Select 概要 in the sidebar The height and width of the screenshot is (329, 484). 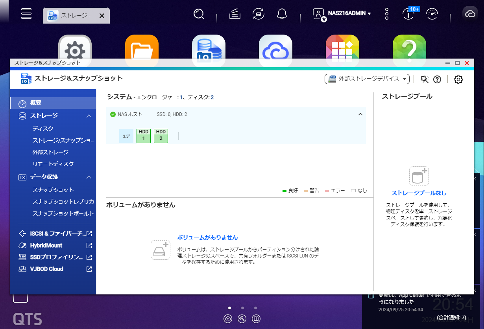point(53,103)
